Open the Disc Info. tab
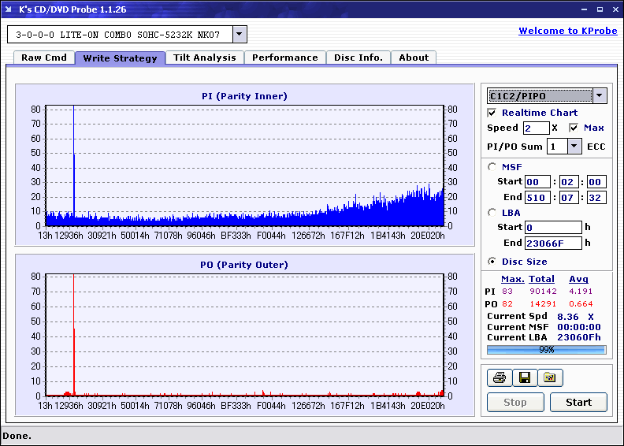This screenshot has height=446, width=624. 358,58
